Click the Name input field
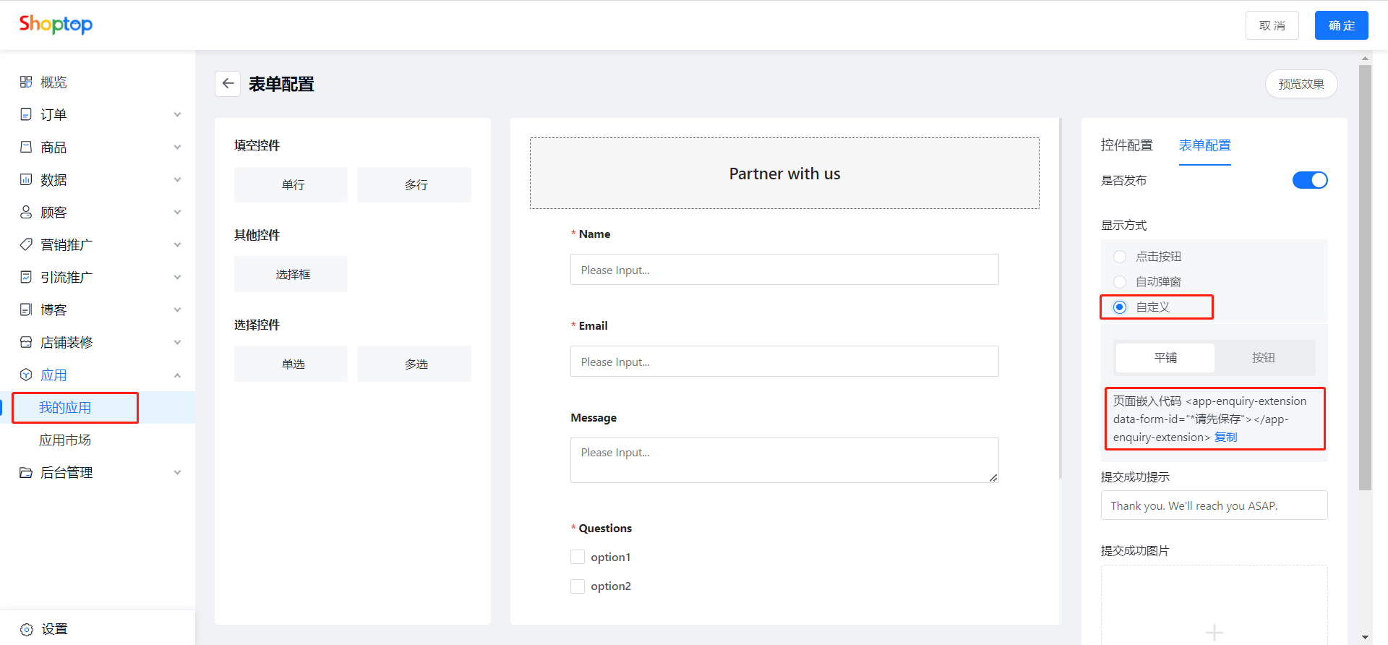1388x645 pixels. (784, 270)
